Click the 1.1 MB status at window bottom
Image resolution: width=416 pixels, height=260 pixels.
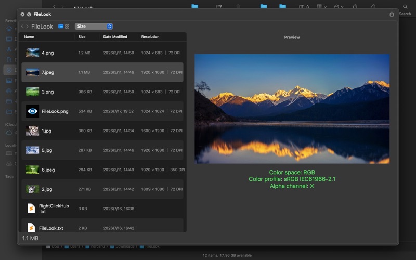pyautogui.click(x=30, y=238)
